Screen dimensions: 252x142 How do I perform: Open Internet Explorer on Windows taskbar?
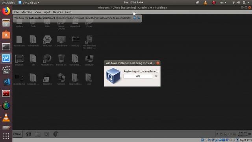pos(29,134)
